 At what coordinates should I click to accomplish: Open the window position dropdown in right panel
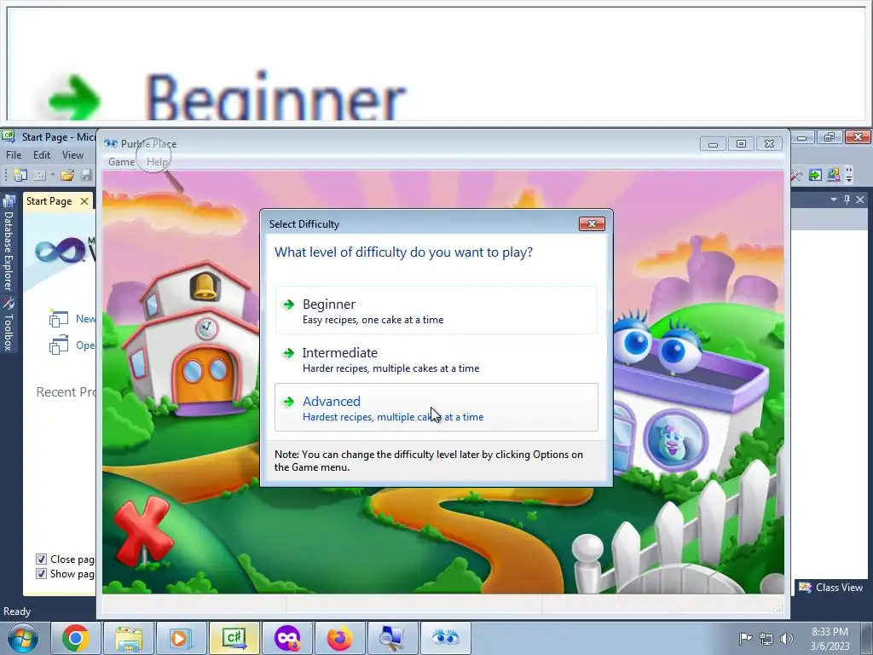(834, 200)
